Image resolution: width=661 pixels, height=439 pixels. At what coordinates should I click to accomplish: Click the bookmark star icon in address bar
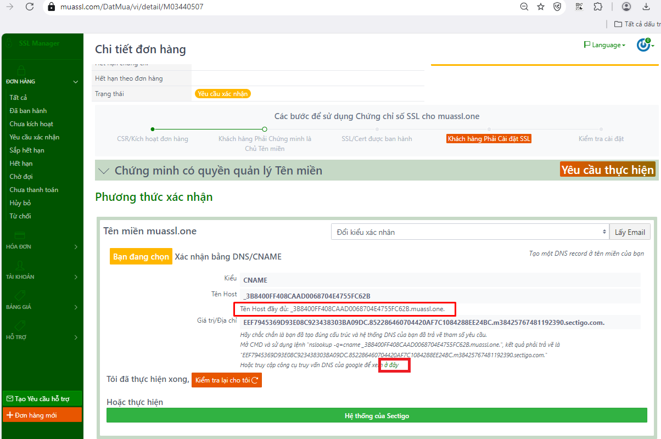[x=541, y=7]
